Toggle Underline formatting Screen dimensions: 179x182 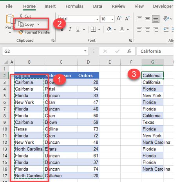(x=78, y=29)
